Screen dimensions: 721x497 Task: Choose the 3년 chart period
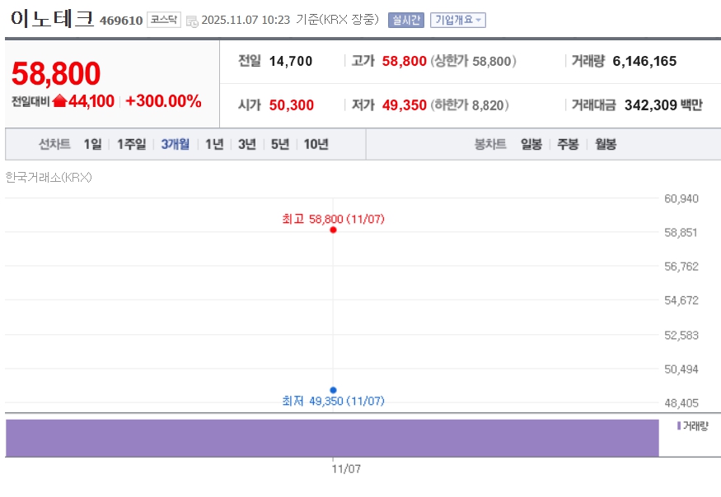click(x=247, y=144)
